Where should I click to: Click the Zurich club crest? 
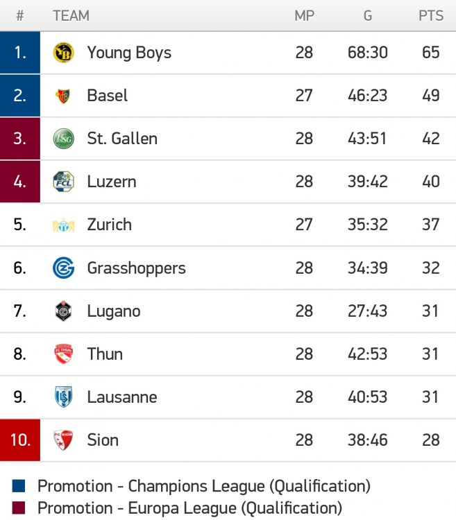click(x=63, y=225)
